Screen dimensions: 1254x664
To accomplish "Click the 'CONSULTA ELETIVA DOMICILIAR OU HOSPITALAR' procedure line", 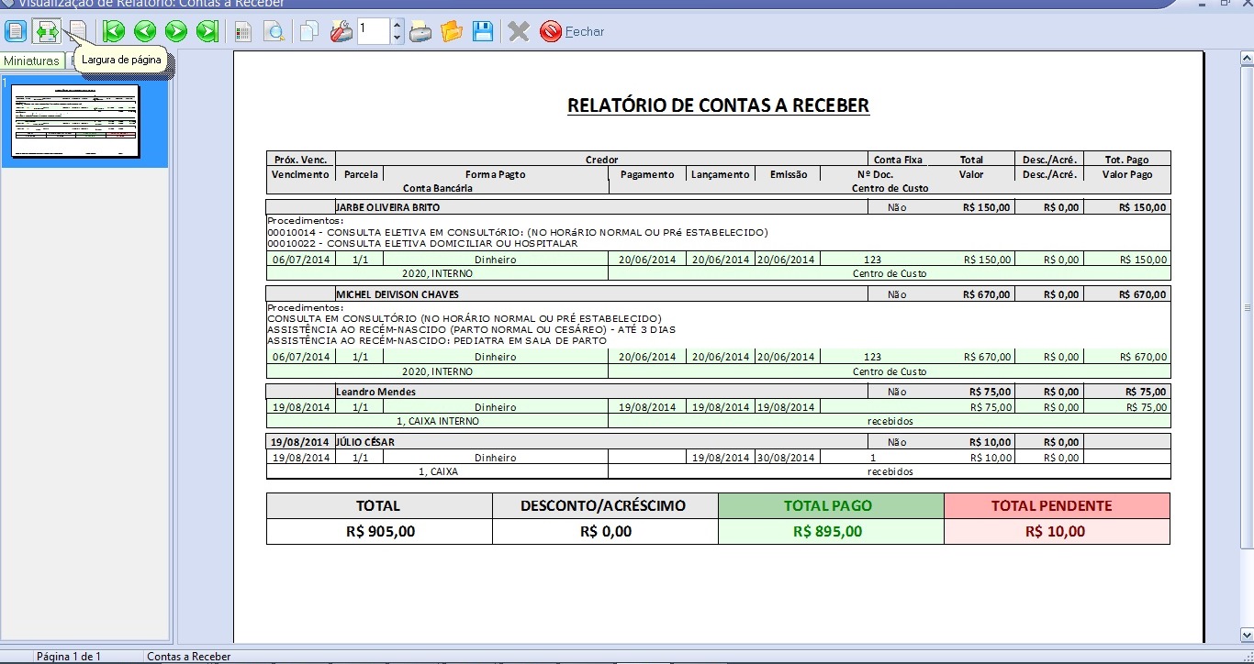I will coord(422,244).
